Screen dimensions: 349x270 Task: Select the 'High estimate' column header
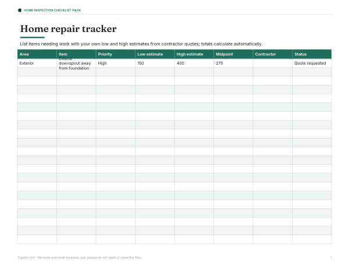194,54
